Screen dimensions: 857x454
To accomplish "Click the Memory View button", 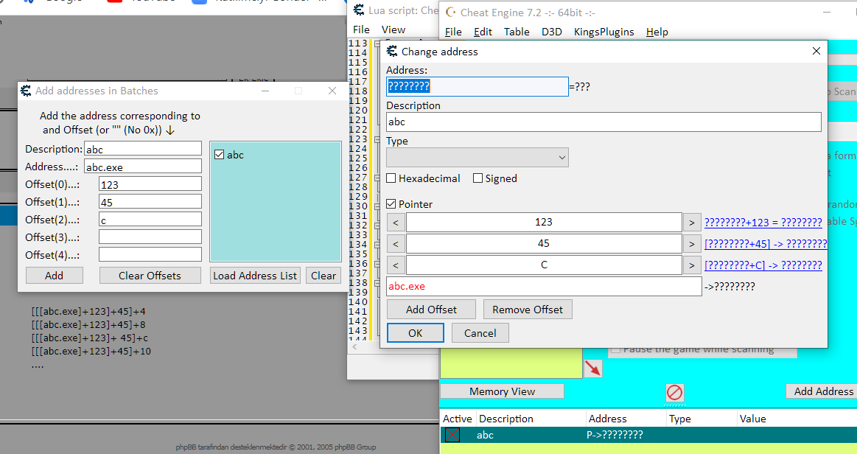I will coord(502,391).
